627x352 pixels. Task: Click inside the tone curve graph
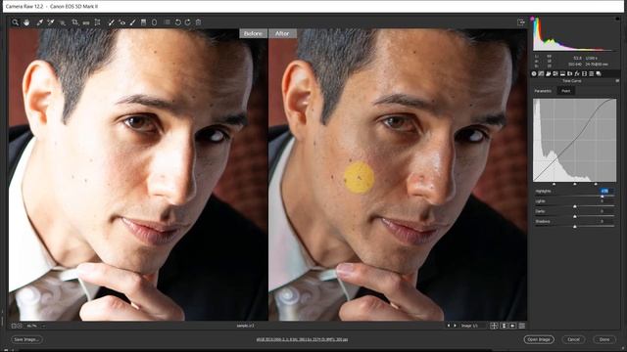click(x=575, y=140)
